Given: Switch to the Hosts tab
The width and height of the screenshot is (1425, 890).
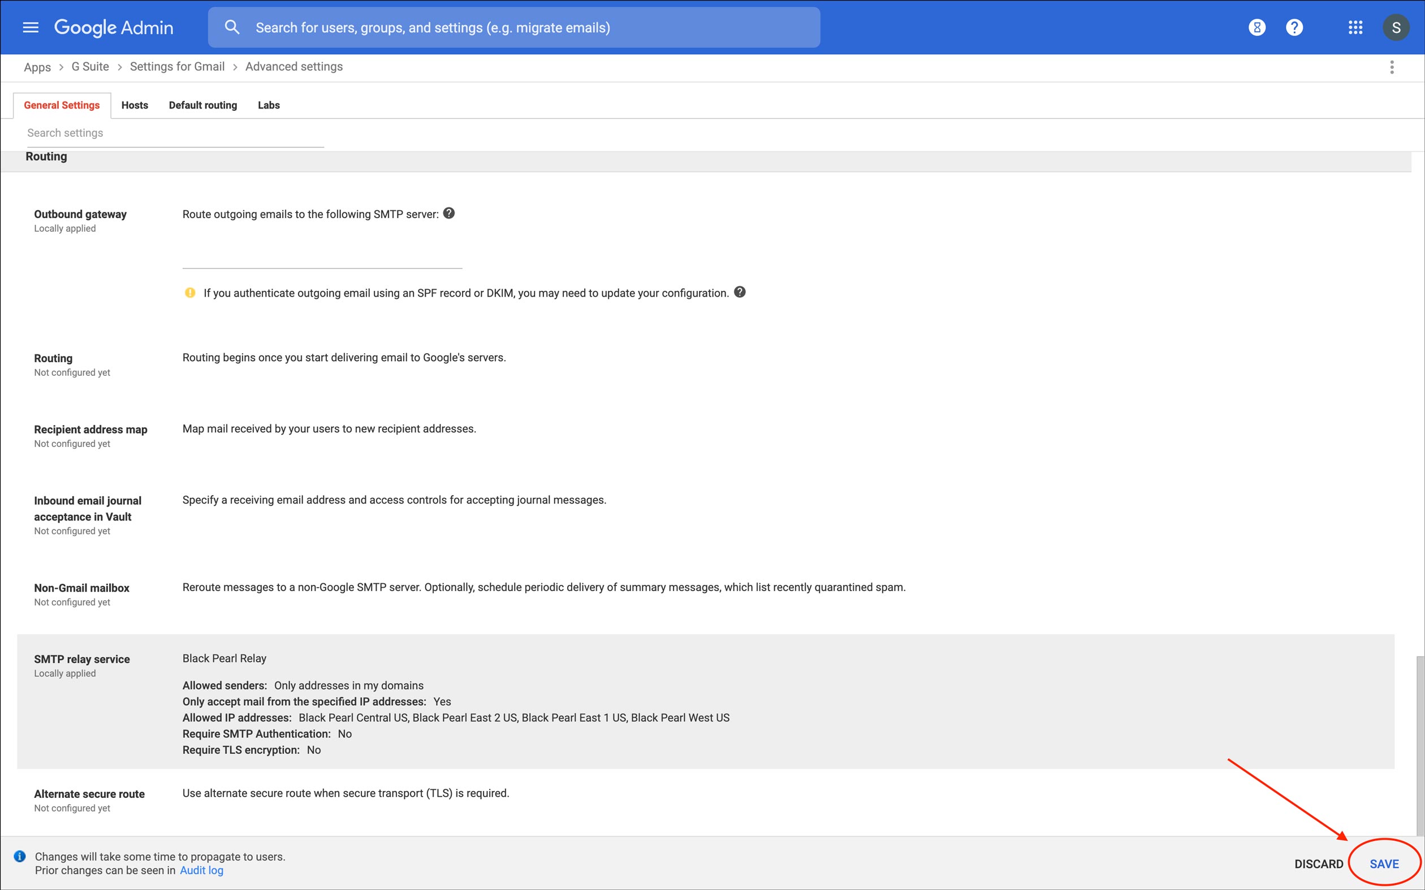Looking at the screenshot, I should (134, 105).
